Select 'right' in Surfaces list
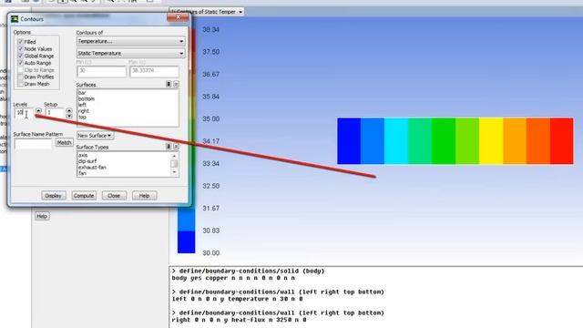Screen dimensions: 583x328 (x=84, y=111)
